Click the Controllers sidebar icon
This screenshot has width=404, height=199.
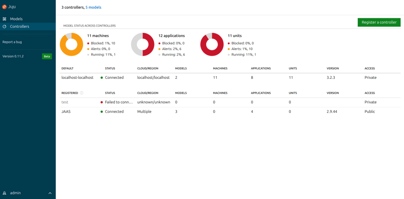4,27
